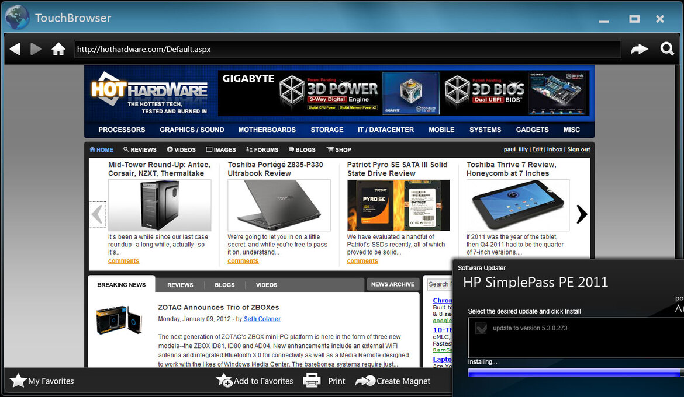
Task: Open VIDEOS in the secondary nav bar
Action: click(181, 149)
